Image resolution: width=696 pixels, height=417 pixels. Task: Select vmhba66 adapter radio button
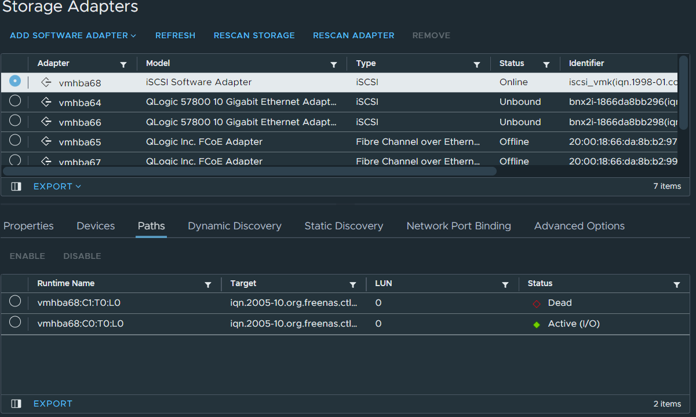point(15,120)
